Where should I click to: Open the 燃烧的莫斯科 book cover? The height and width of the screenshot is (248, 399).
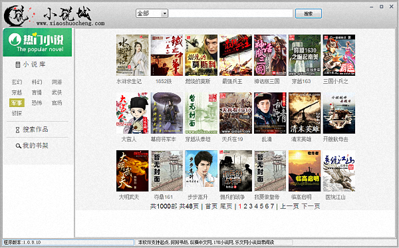201,55
